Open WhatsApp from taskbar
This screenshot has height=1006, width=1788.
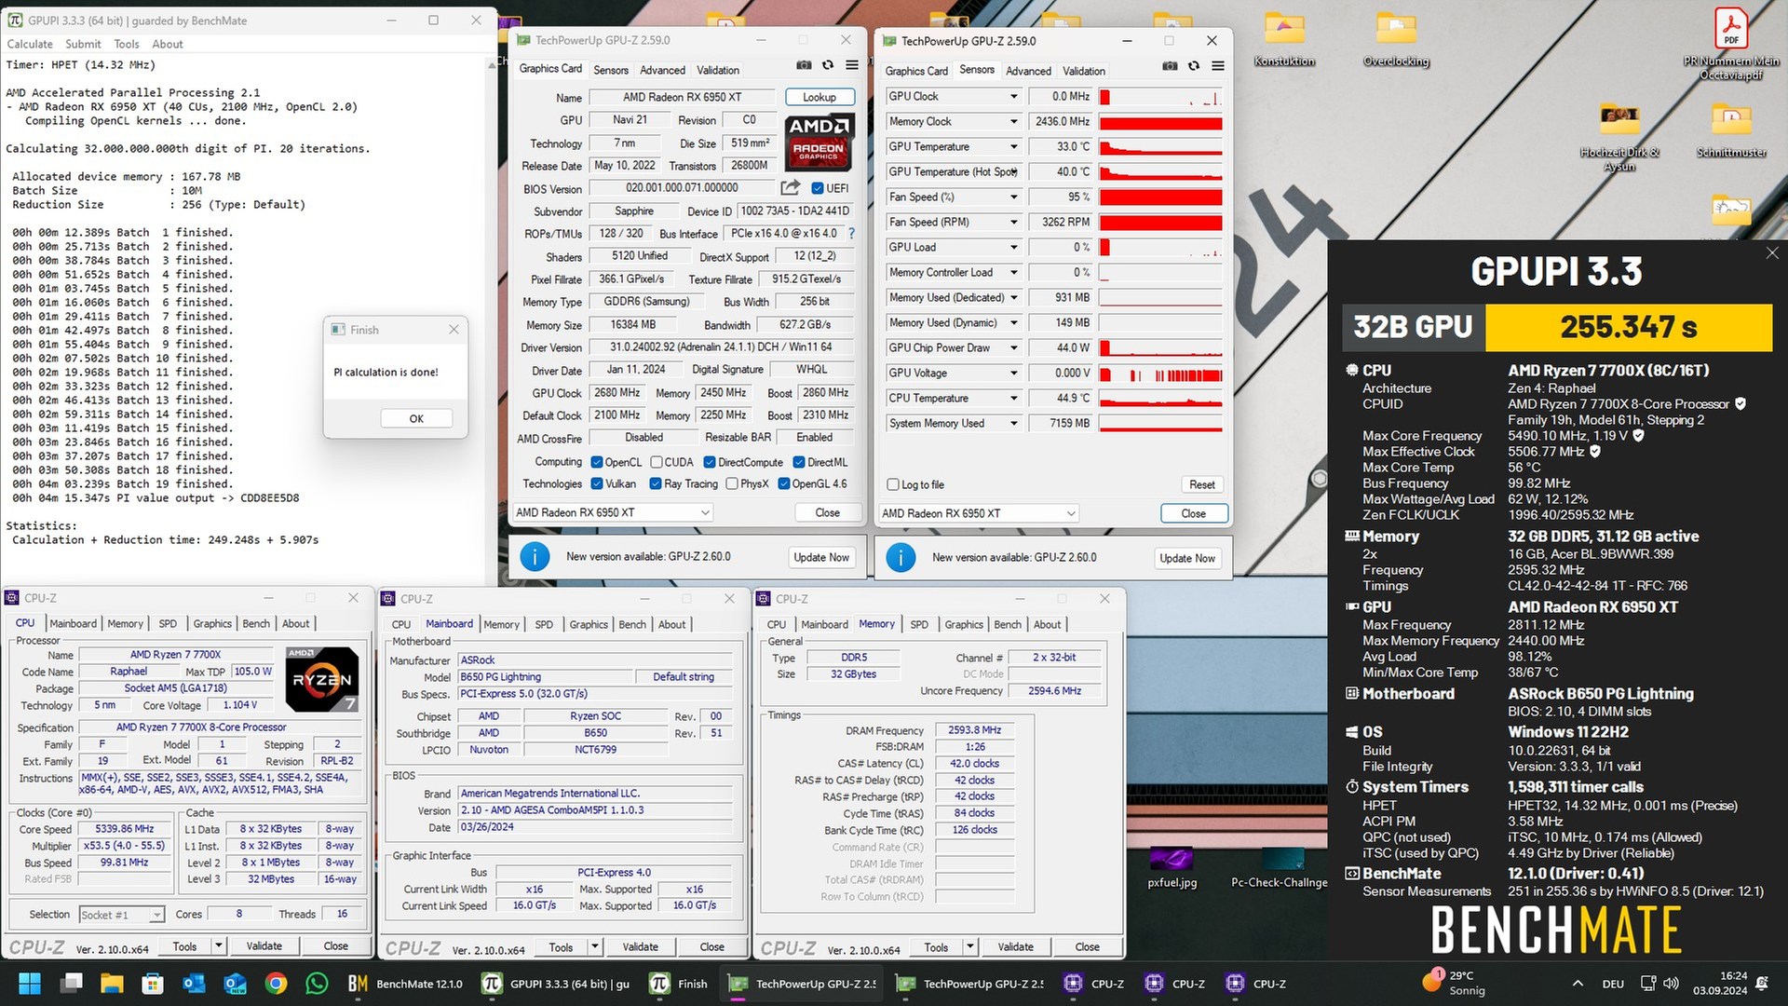317,984
